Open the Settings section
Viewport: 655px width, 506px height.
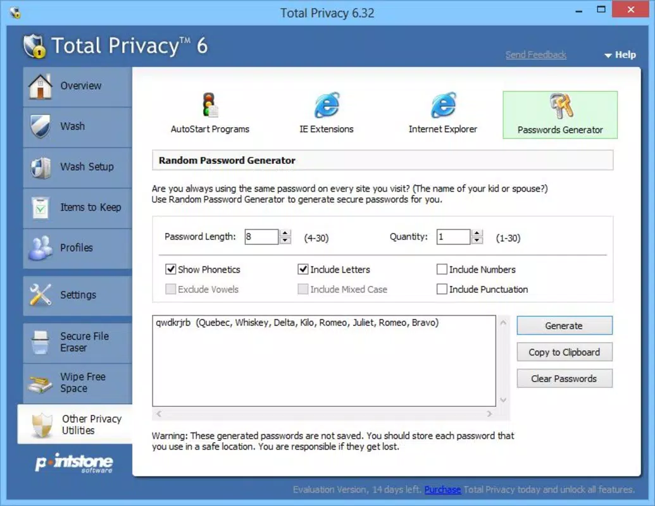click(x=78, y=295)
